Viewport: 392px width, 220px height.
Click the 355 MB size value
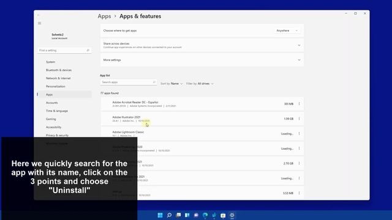click(x=288, y=104)
